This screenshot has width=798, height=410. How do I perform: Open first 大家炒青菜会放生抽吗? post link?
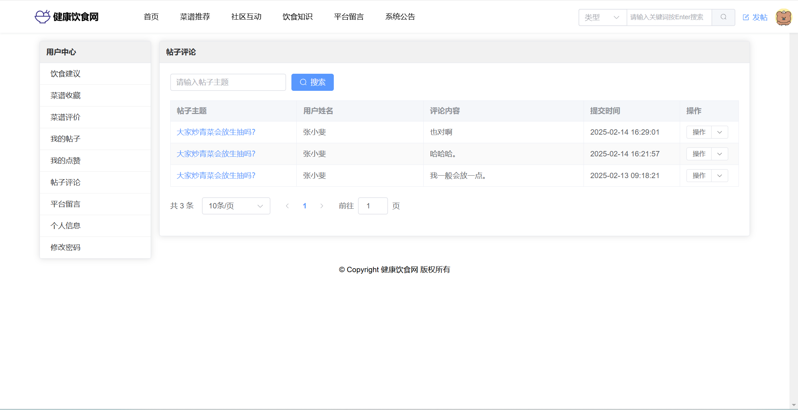click(216, 132)
